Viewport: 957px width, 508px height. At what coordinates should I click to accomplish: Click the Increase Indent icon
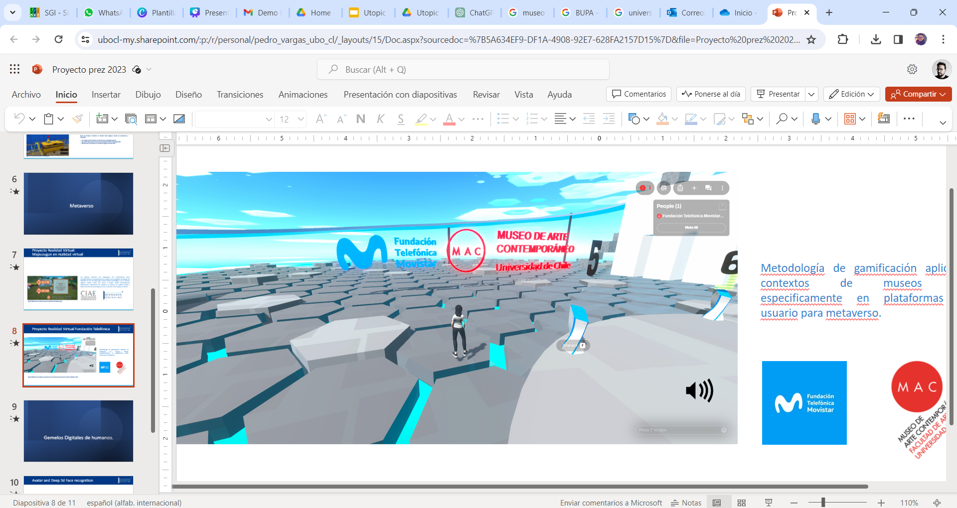click(609, 119)
